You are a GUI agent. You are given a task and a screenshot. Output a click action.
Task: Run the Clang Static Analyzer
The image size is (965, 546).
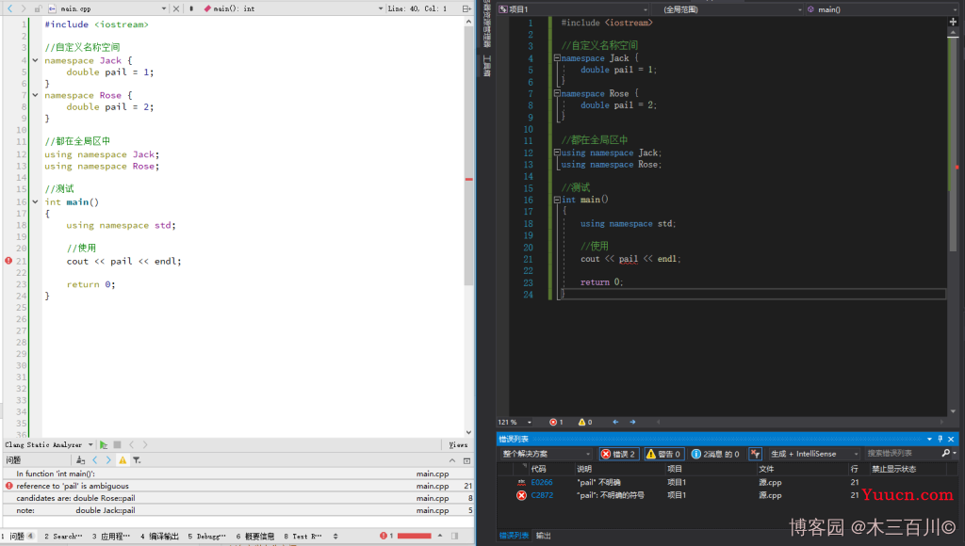click(104, 444)
